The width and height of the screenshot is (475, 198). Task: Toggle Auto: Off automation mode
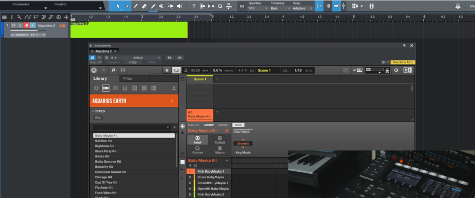[95, 62]
